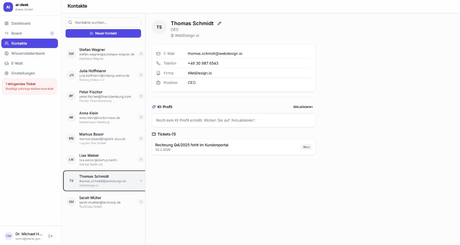Click the sparkle icon next to KI-Profil
The height and width of the screenshot is (245, 460).
pos(154,107)
